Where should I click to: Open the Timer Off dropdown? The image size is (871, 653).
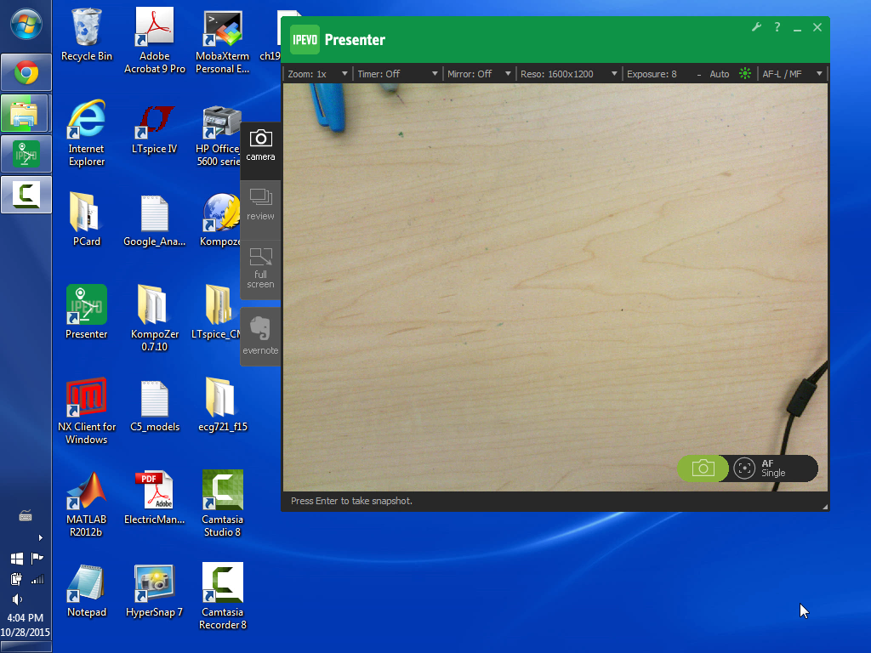[397, 74]
